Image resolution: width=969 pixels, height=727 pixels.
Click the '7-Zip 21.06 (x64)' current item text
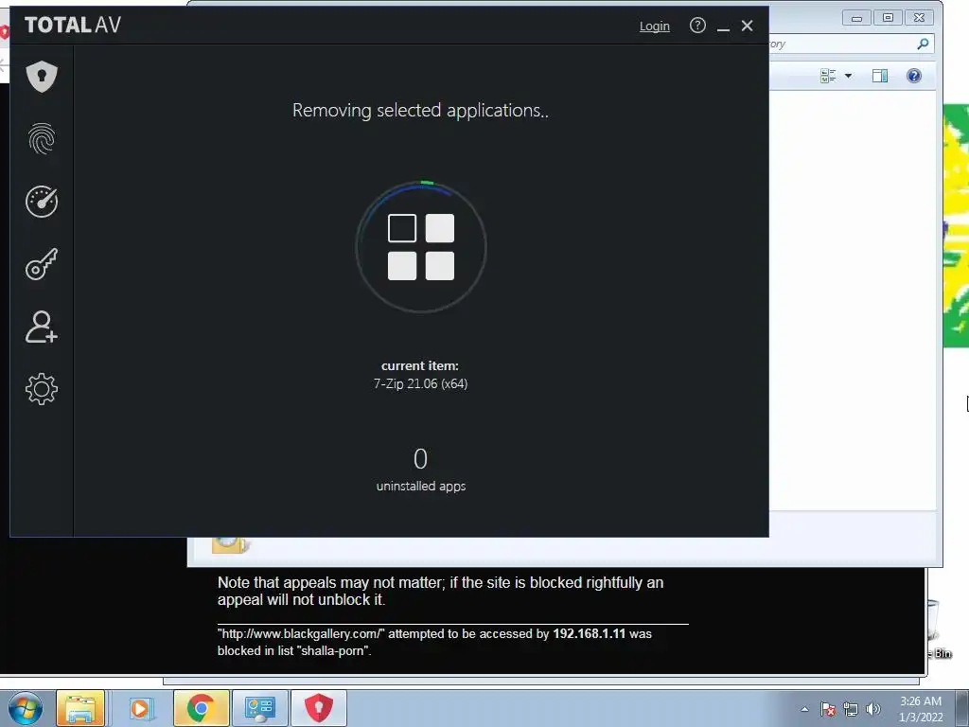point(420,384)
